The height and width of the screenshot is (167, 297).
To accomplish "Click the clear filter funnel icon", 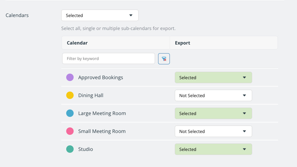I will click(164, 59).
